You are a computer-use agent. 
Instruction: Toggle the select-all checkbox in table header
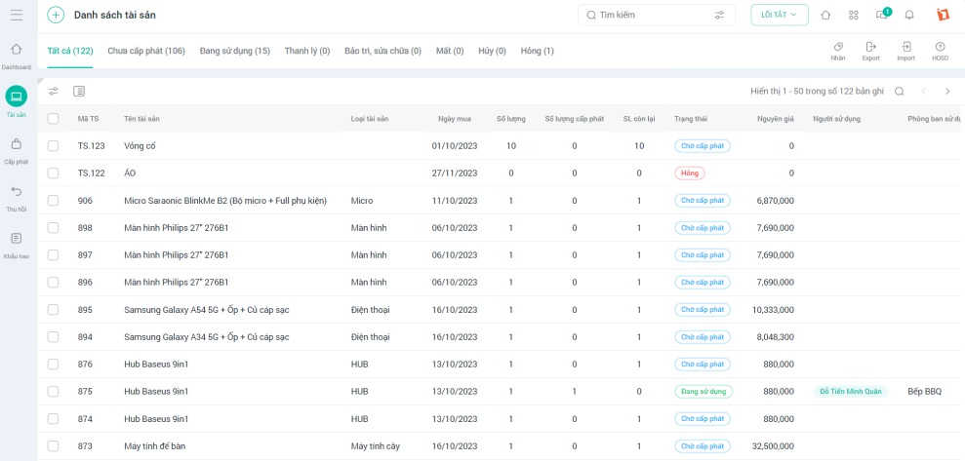pos(54,119)
